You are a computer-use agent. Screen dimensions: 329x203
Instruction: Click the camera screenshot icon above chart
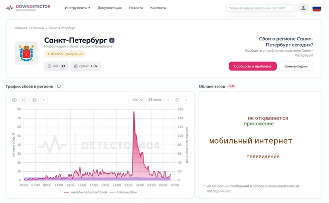(x=14, y=100)
